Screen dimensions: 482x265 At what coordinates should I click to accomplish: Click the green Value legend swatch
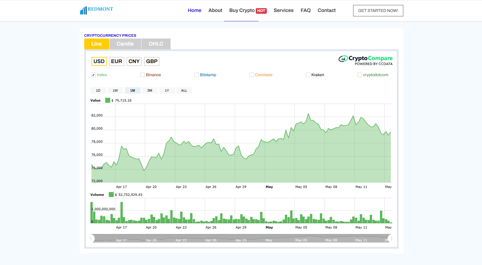[108, 100]
